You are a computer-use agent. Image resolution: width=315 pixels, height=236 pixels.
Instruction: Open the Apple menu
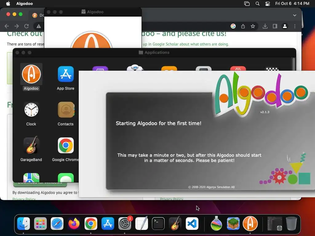click(8, 3)
